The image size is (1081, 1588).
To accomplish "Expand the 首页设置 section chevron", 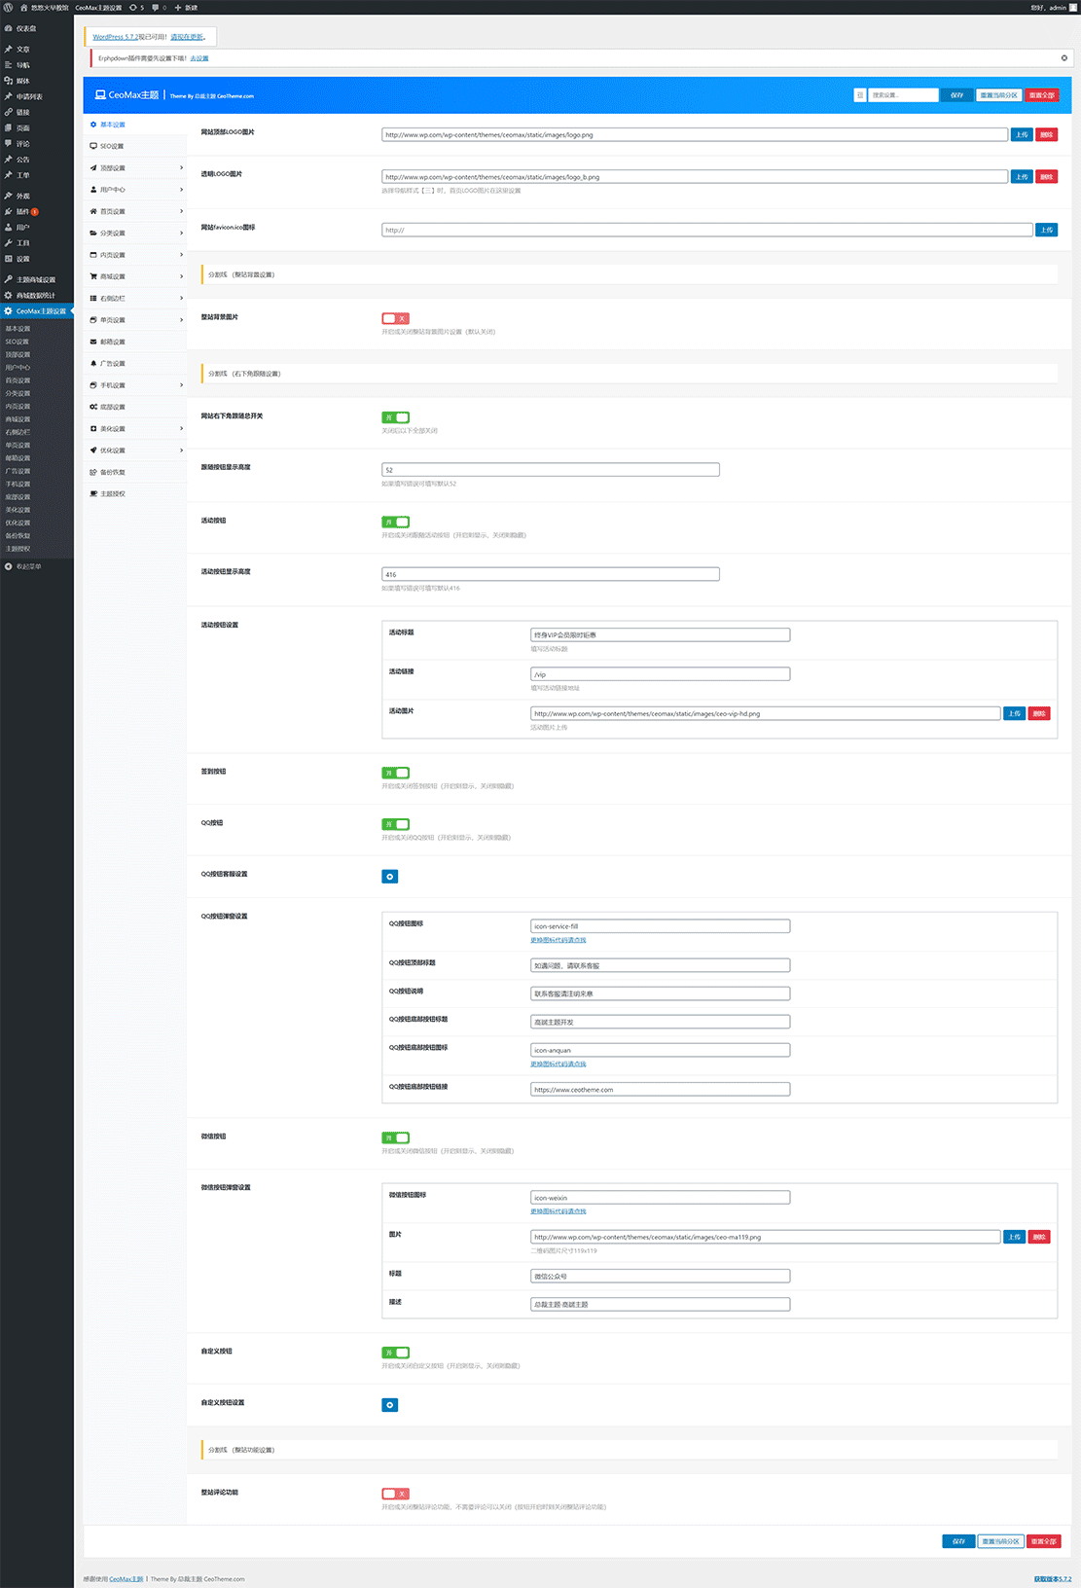I will click(181, 211).
